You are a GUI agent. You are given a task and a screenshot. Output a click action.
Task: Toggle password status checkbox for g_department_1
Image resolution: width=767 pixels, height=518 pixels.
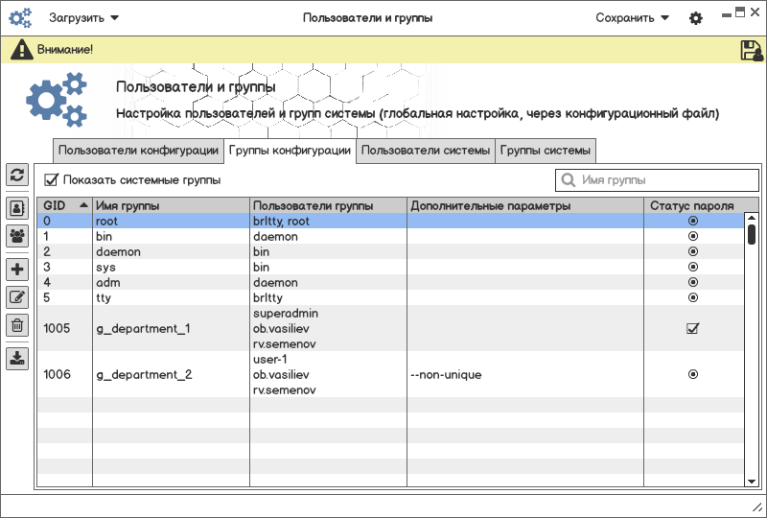[692, 328]
